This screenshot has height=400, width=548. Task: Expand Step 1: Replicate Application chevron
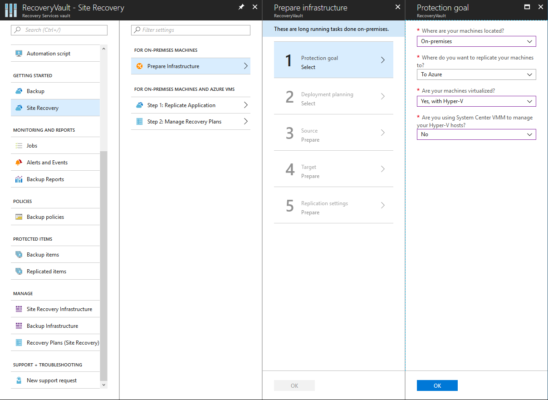245,105
